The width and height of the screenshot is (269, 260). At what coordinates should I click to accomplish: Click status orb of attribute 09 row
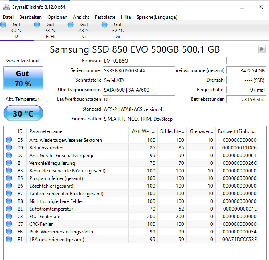pyautogui.click(x=9, y=147)
